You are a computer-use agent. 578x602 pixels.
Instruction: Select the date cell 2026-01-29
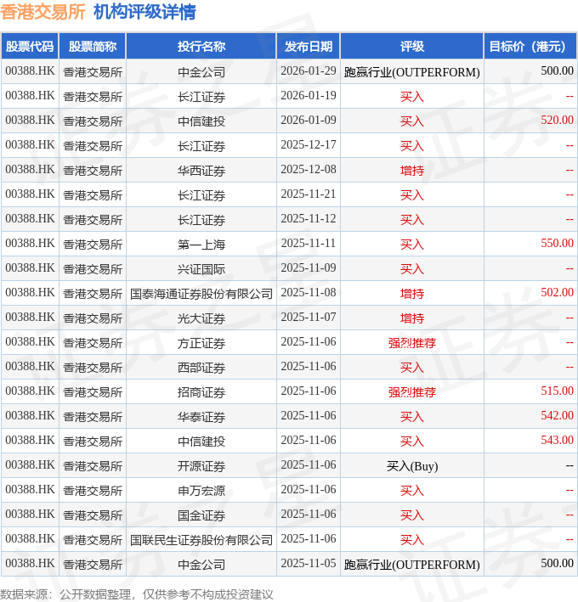pyautogui.click(x=309, y=71)
